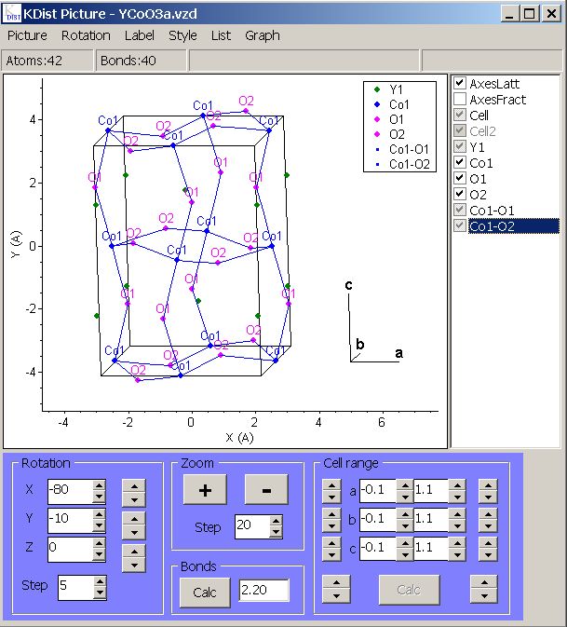Click the Cell range c maximum field
This screenshot has width=567, height=627.
pyautogui.click(x=431, y=548)
